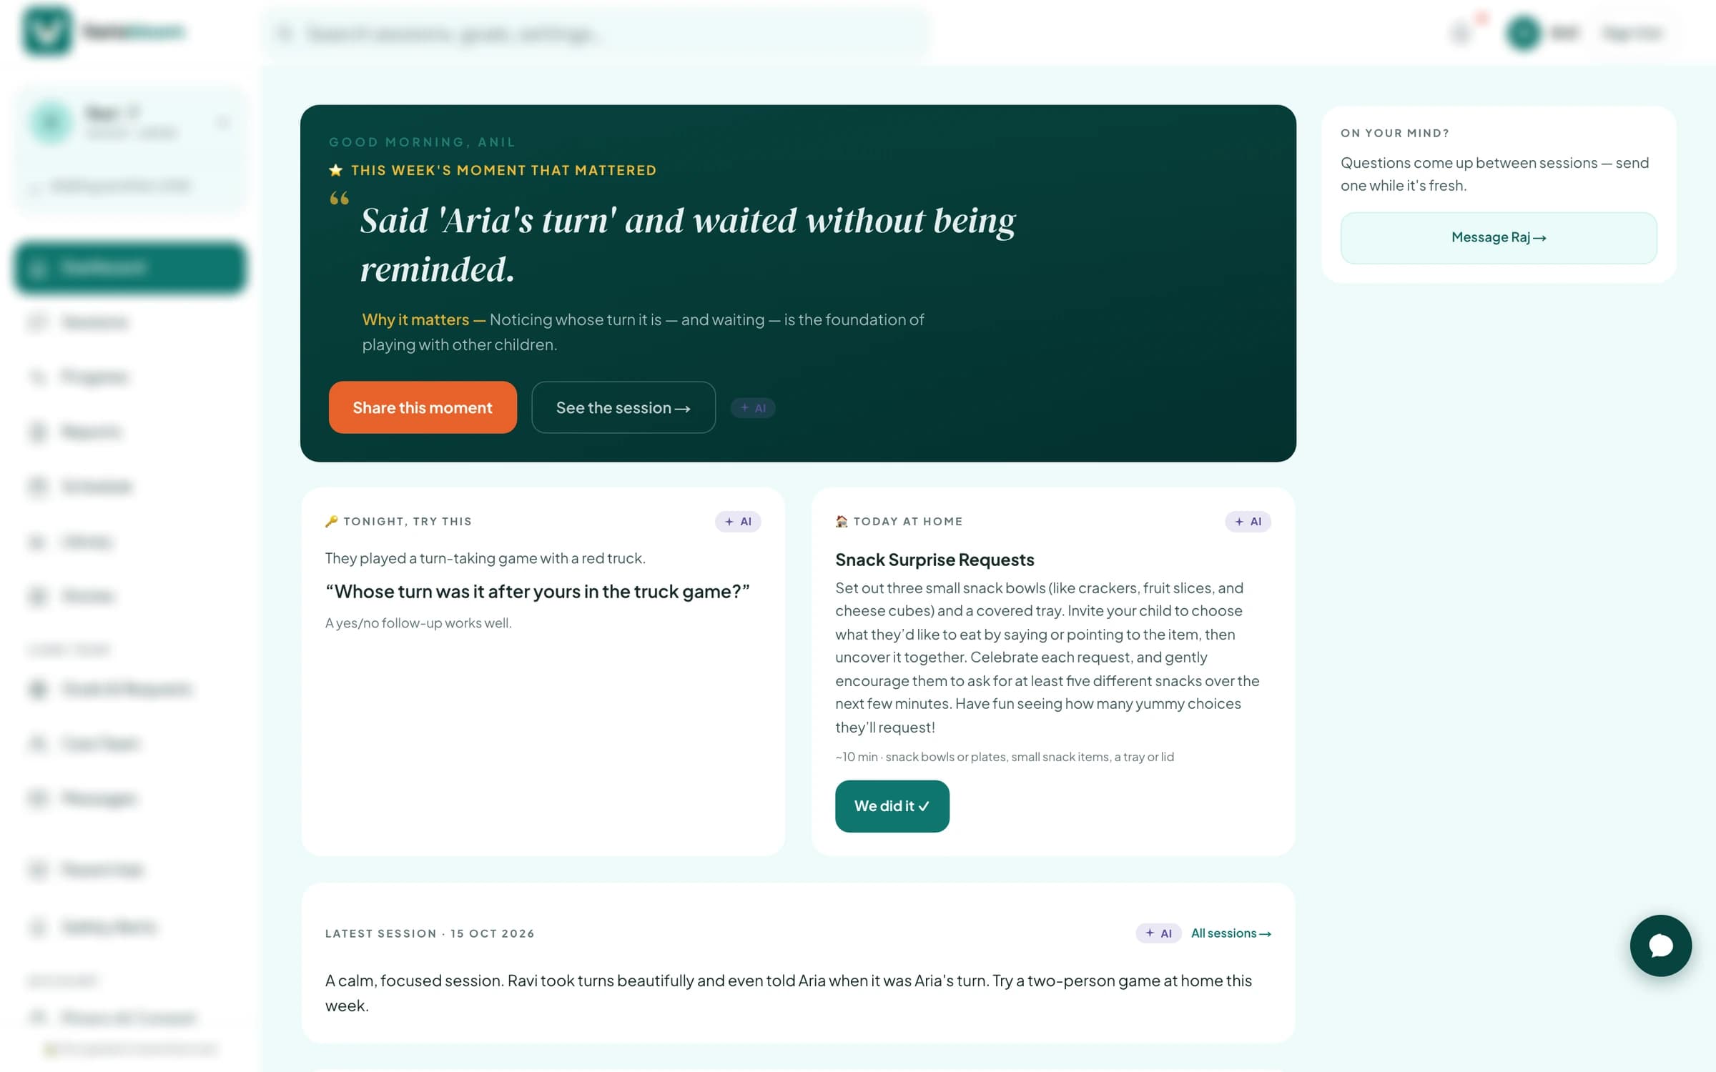The width and height of the screenshot is (1716, 1072).
Task: Follow the All sessions link
Action: click(1231, 933)
